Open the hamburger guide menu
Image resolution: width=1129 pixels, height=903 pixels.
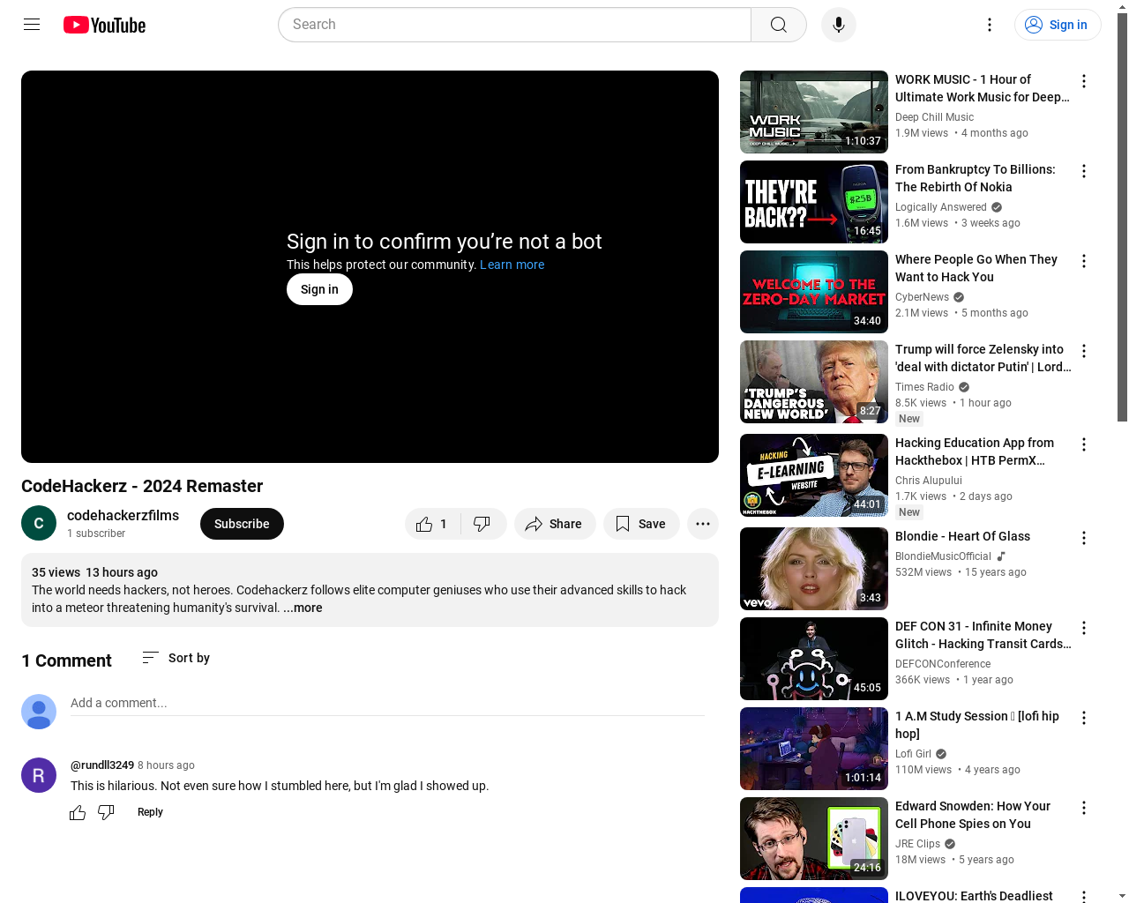coord(32,25)
